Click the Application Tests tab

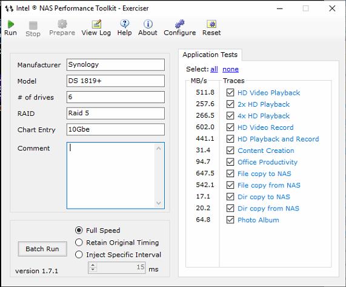point(210,55)
